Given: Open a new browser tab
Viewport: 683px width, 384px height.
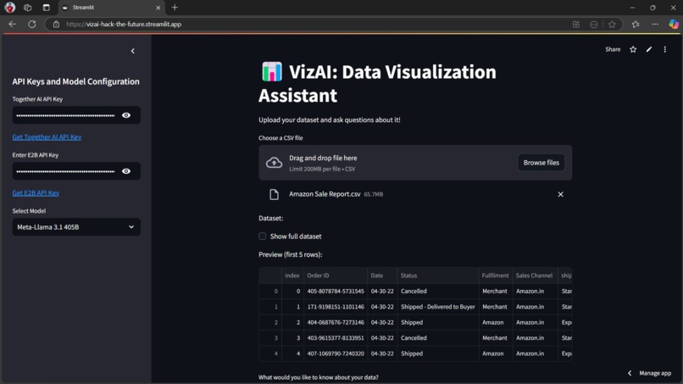Looking at the screenshot, I should coord(175,8).
